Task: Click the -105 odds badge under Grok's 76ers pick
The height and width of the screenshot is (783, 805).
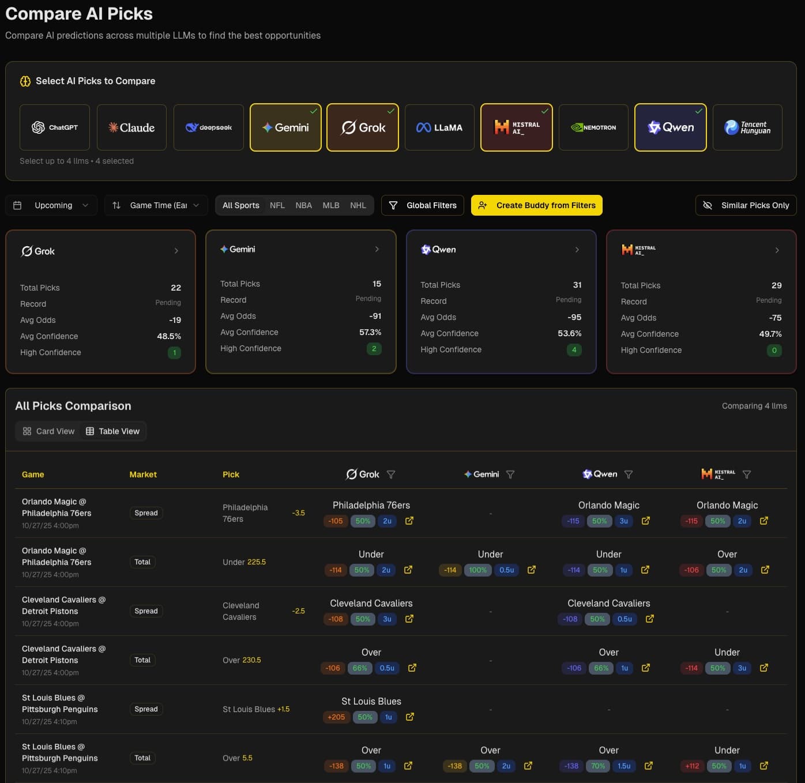Action: coord(335,521)
